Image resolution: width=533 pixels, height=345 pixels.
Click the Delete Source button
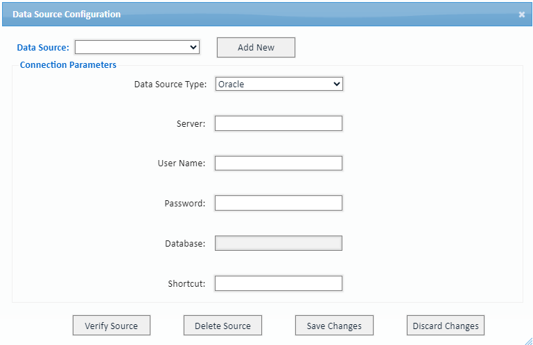point(222,326)
